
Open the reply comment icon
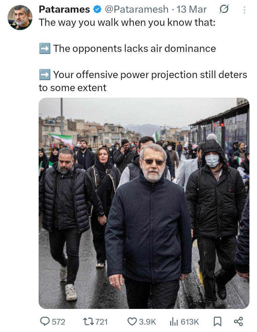click(x=45, y=321)
